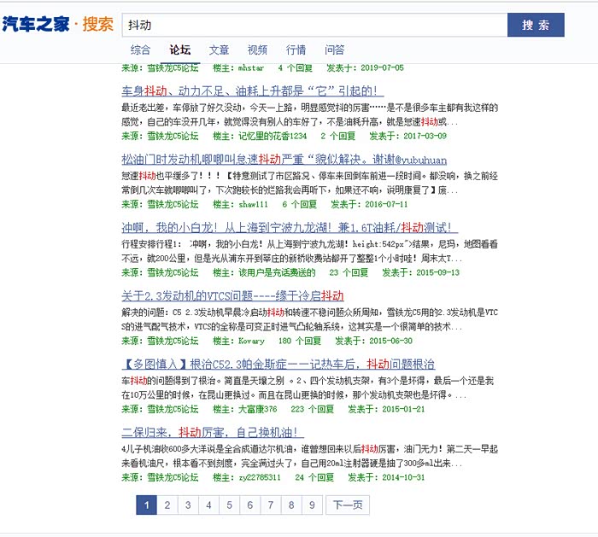The image size is (598, 537).
Task: Open the 冲啊,我的小白龙 post
Action: click(x=290, y=228)
